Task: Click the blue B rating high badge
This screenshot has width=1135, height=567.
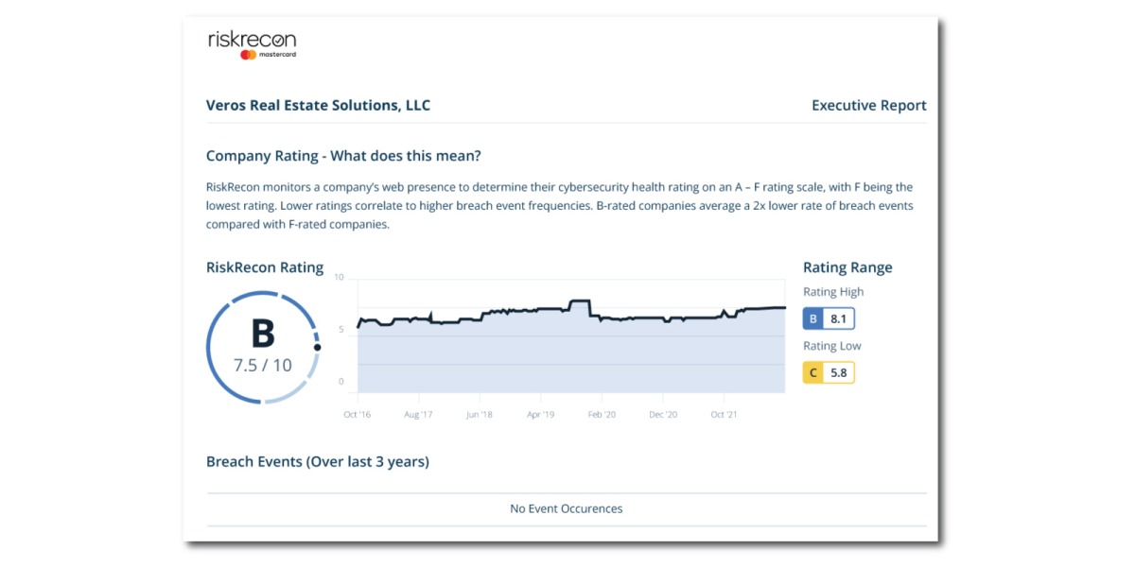Action: [813, 319]
